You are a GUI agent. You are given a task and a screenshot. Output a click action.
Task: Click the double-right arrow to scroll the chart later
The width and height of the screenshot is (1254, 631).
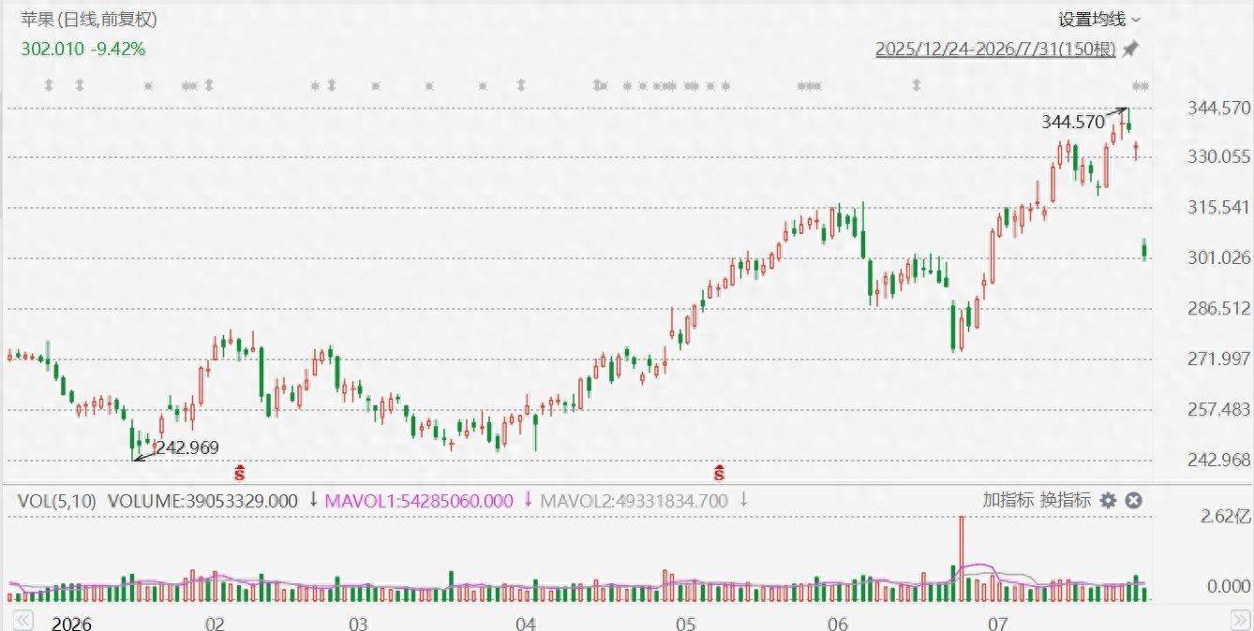point(1242,619)
